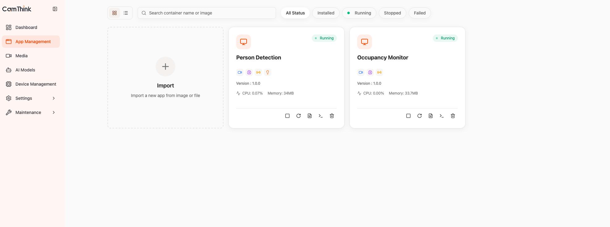The width and height of the screenshot is (610, 227).
Task: Click the AI Models robot icon
Action: (x=9, y=70)
